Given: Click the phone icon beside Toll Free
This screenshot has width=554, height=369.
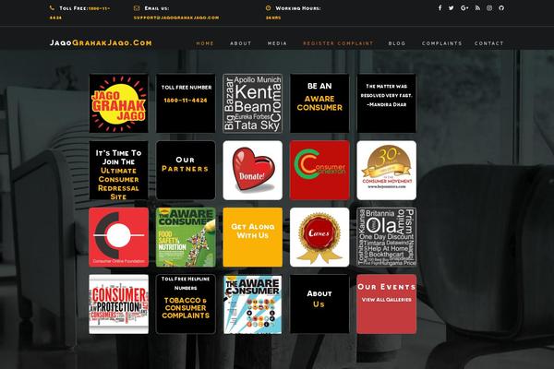Looking at the screenshot, I should [x=52, y=7].
